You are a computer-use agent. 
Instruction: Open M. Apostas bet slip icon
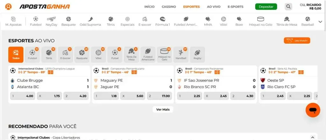coord(13,19)
